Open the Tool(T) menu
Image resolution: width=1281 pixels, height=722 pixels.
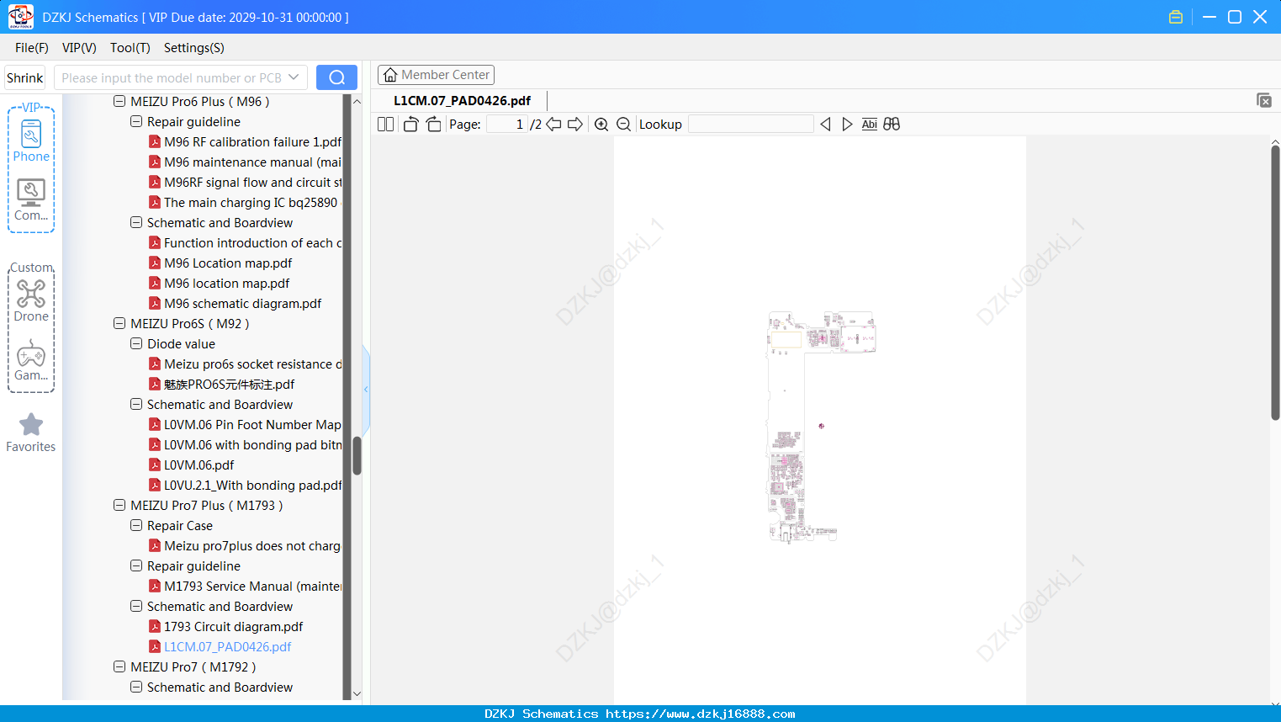click(130, 48)
